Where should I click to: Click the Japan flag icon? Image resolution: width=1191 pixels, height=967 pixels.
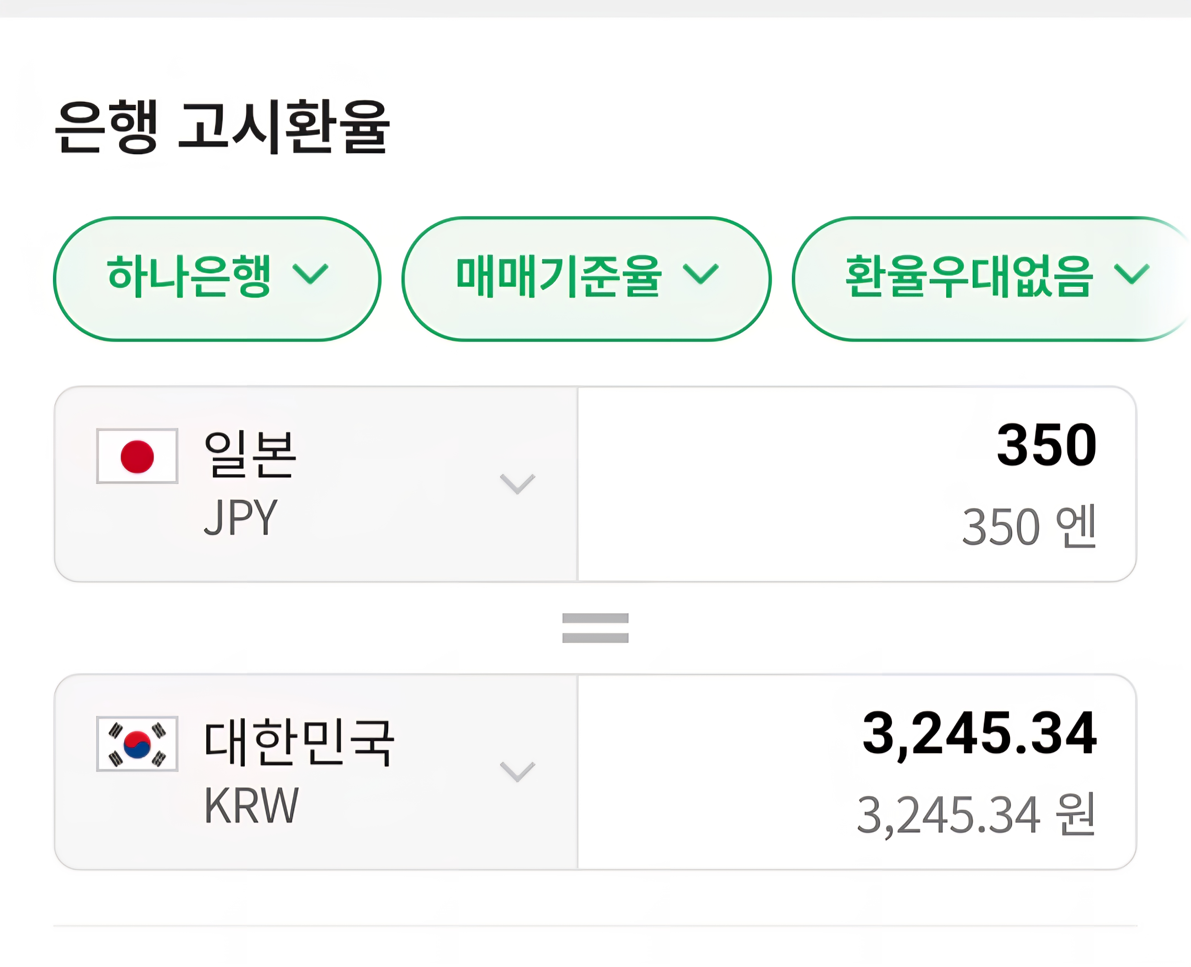(x=137, y=456)
